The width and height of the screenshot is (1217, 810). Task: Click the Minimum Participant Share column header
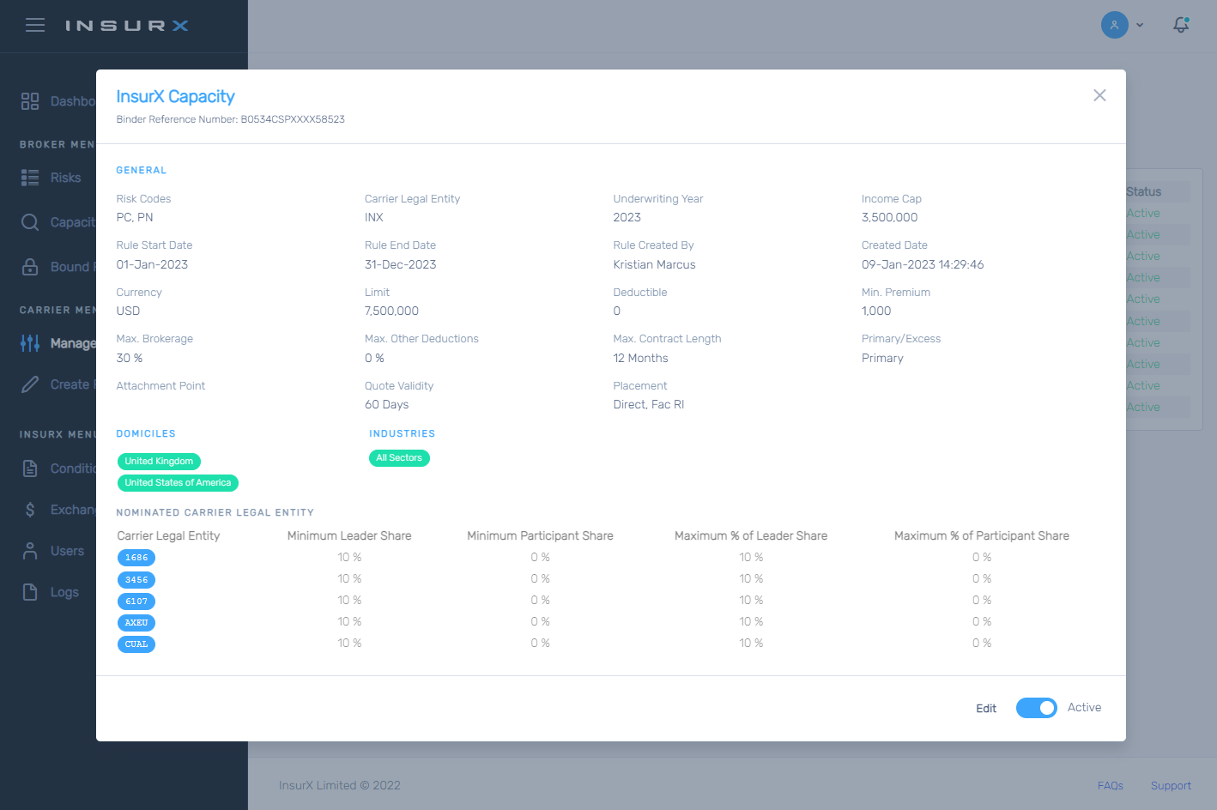pos(540,536)
